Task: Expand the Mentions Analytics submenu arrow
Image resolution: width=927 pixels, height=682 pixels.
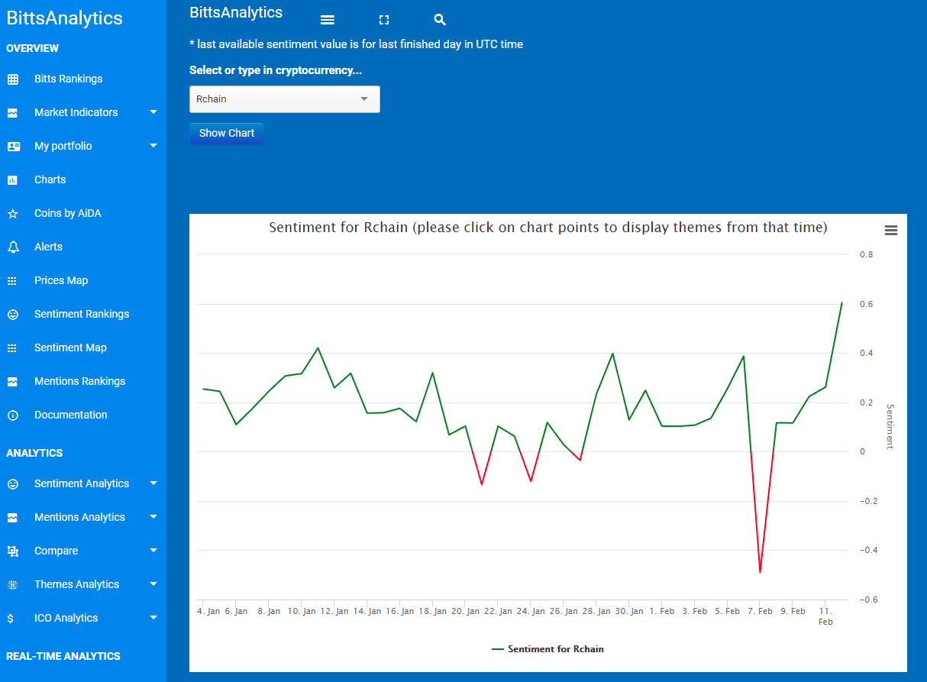Action: (153, 517)
